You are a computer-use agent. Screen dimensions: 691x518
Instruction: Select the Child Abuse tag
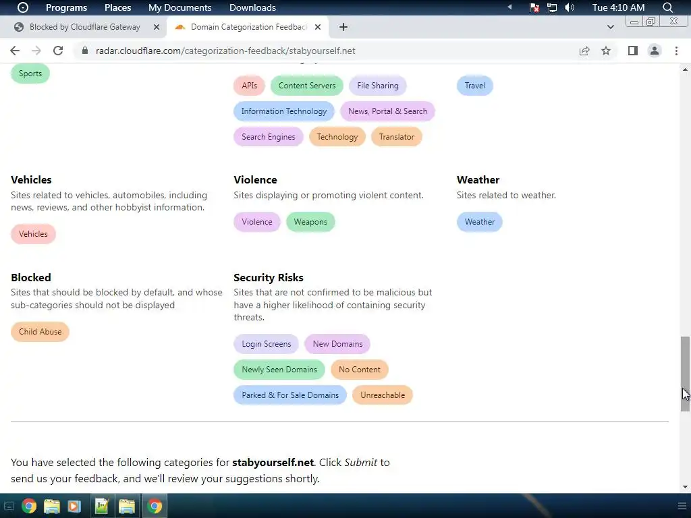coord(40,332)
